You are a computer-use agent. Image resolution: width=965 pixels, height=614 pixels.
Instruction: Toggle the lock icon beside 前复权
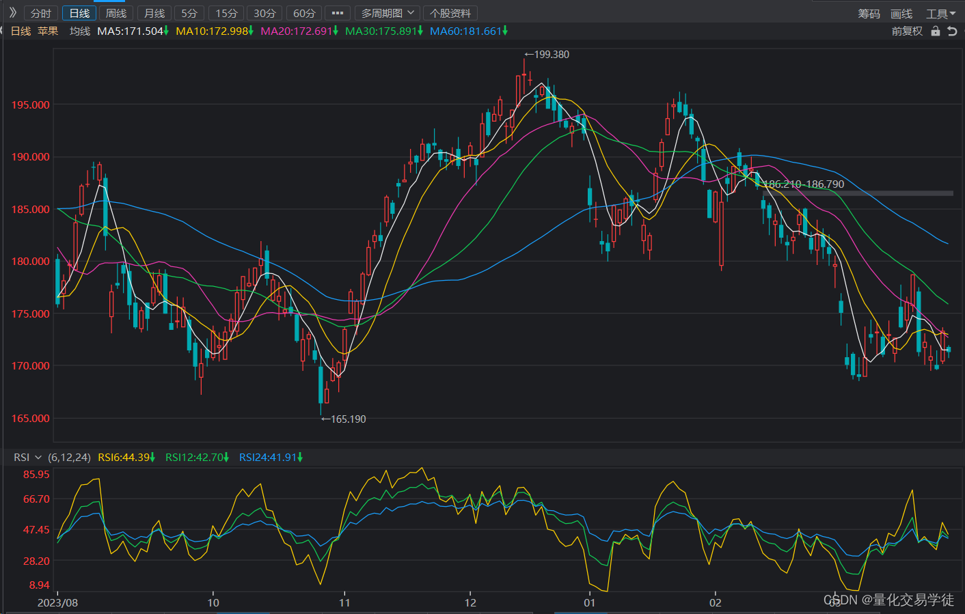pyautogui.click(x=936, y=31)
